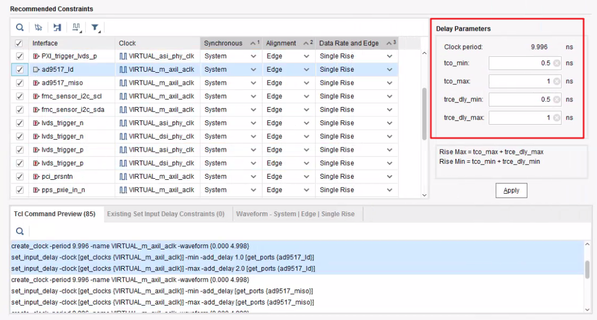Clear the tco_min value with its X icon

(556, 63)
